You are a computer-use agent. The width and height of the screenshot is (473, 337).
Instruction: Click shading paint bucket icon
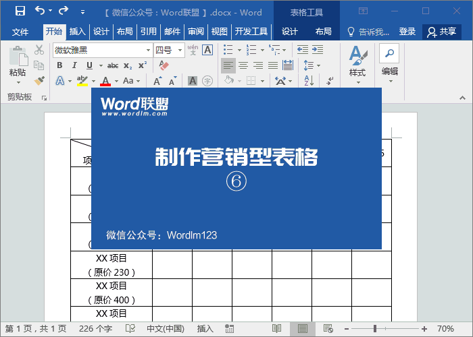point(229,81)
